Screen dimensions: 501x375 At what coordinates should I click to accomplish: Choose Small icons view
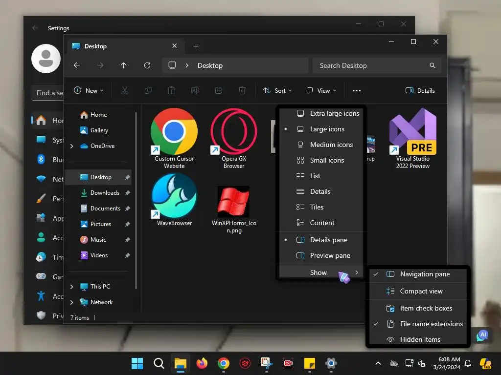tap(321, 160)
